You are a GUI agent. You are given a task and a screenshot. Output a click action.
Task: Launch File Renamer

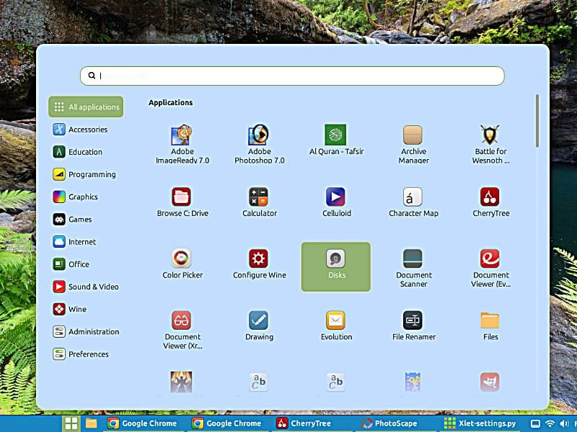click(x=413, y=325)
